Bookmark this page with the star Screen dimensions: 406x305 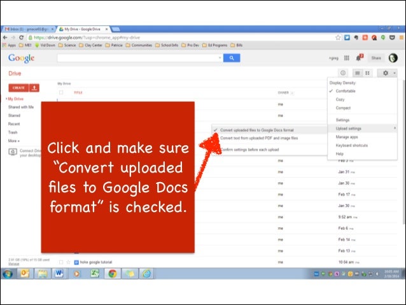[338, 38]
